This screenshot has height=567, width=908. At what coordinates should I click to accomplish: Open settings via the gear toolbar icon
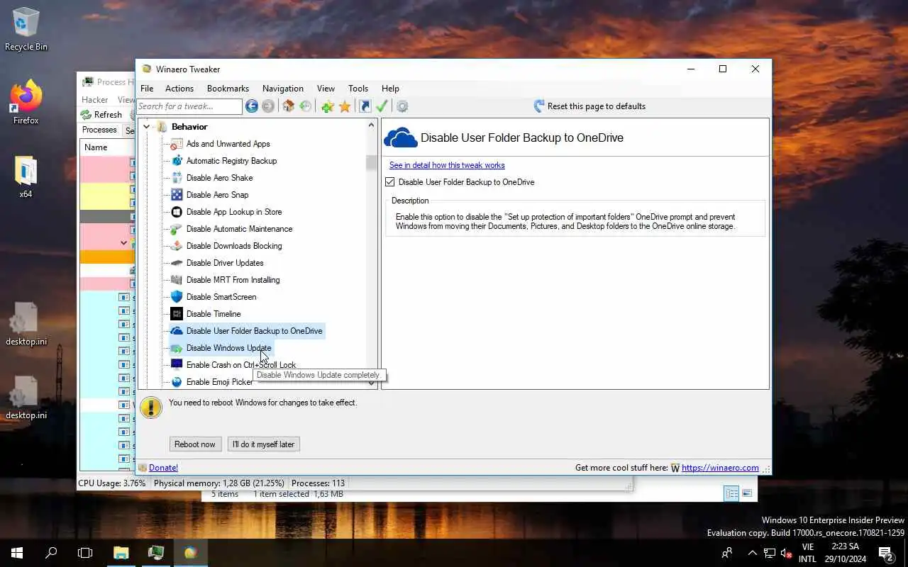[402, 106]
